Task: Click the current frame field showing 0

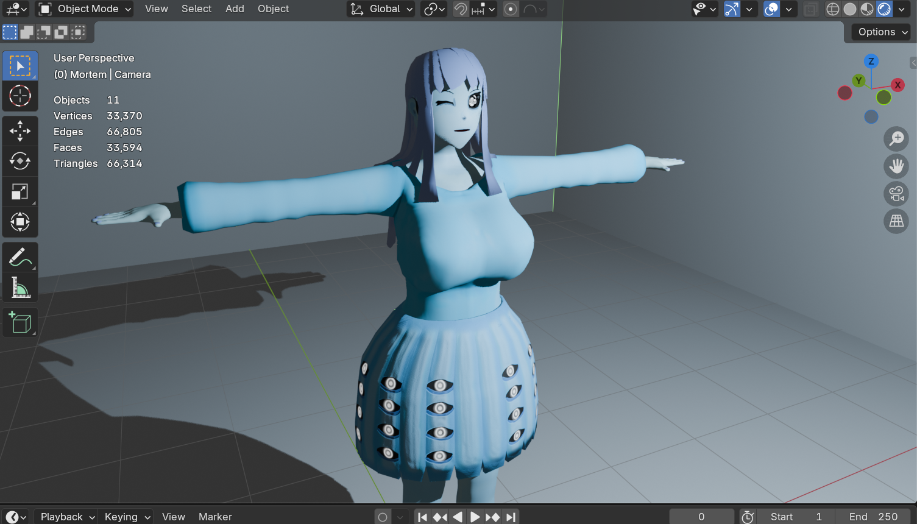Action: click(x=701, y=517)
